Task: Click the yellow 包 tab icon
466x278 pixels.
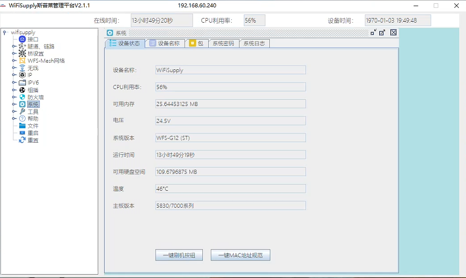Action: pos(192,43)
